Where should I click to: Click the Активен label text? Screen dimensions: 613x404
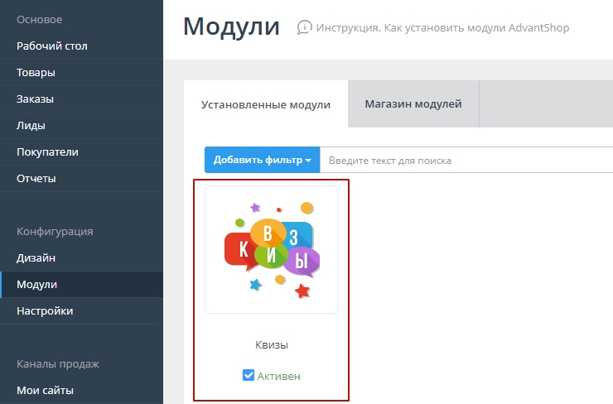(x=278, y=376)
